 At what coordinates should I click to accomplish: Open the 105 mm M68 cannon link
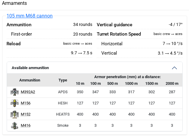[x=29, y=16]
